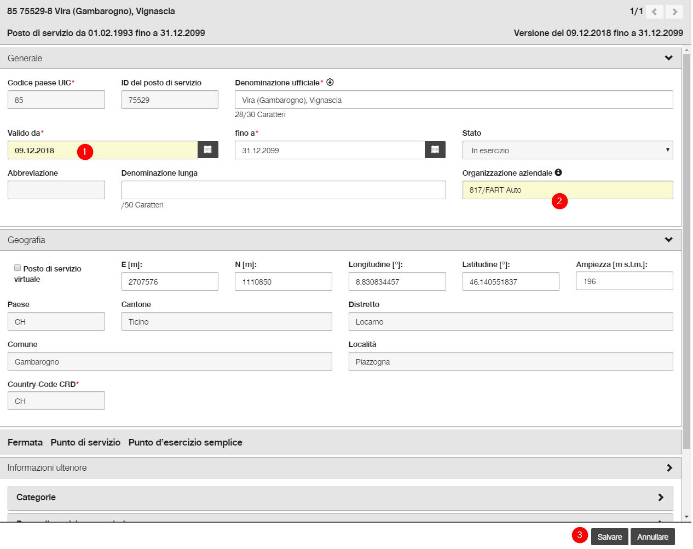Viewport: 693px width, 549px height.
Task: Go to previous version arrow
Action: pyautogui.click(x=655, y=11)
